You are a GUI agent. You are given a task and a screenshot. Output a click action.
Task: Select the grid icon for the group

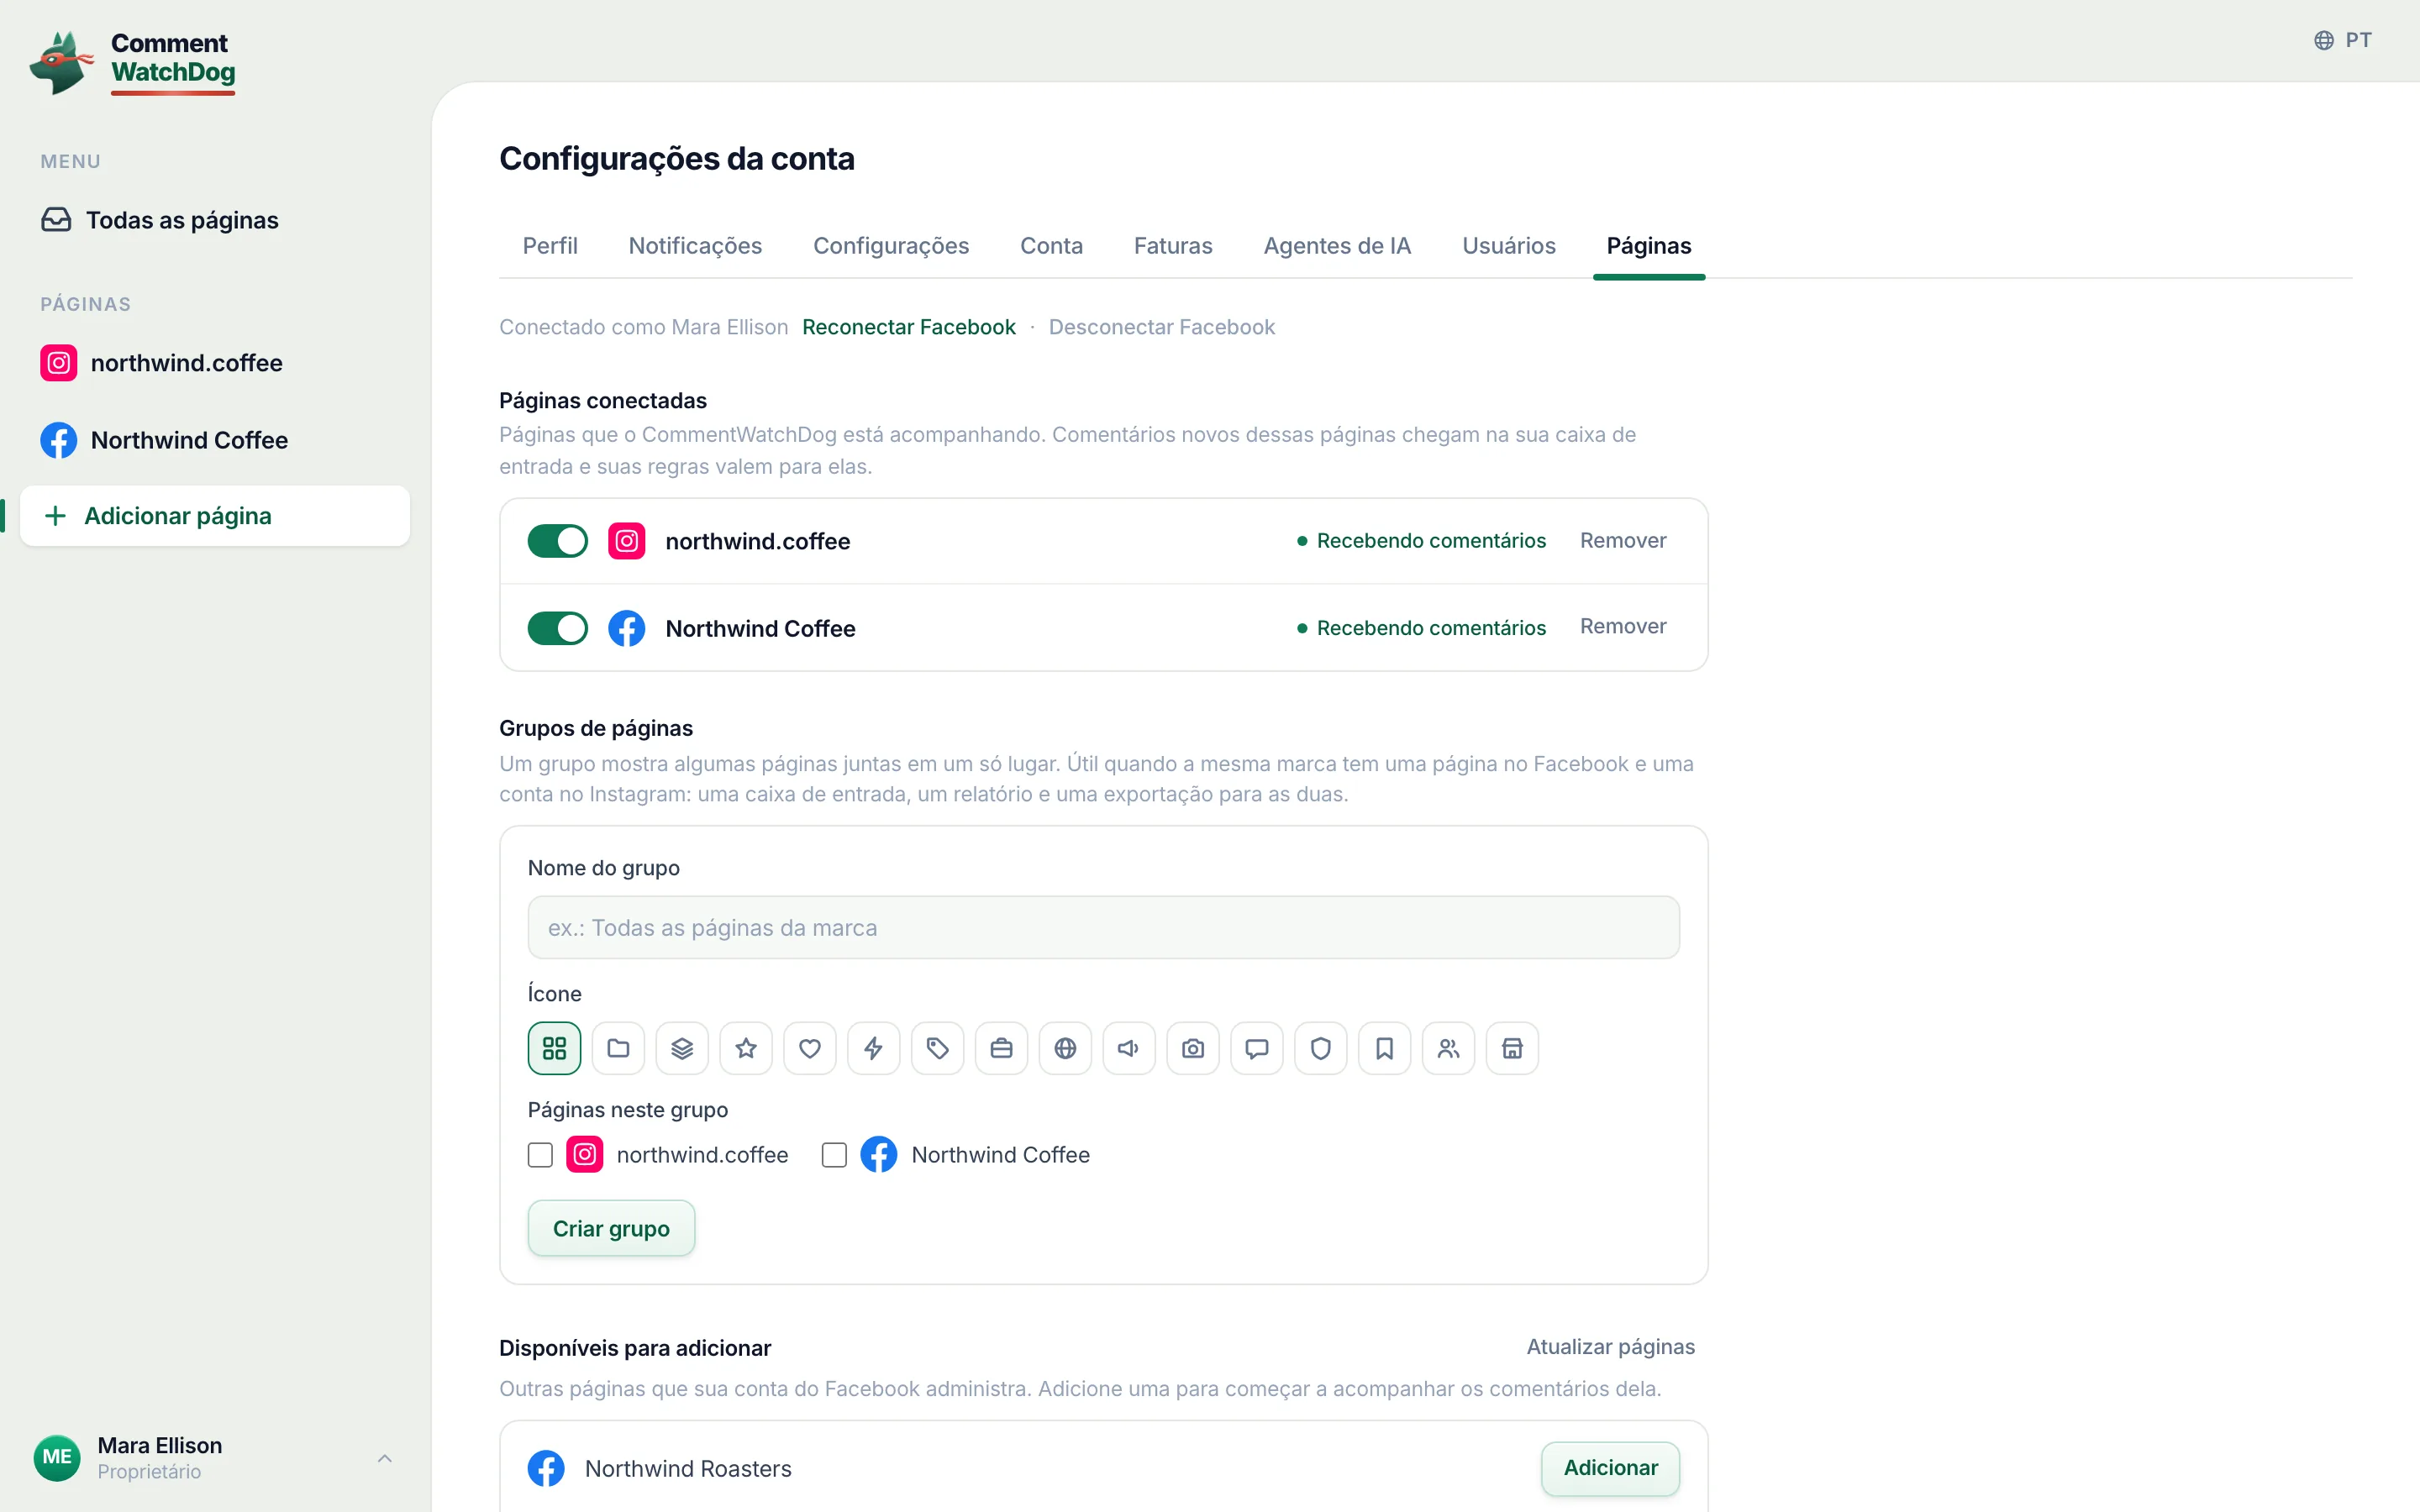[x=554, y=1048]
